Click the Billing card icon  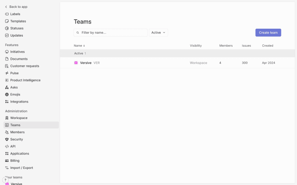[x=7, y=161]
